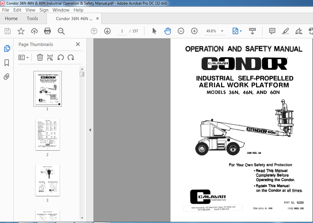Rotate page counterclockwise
The height and width of the screenshot is (223, 313).
(61, 57)
